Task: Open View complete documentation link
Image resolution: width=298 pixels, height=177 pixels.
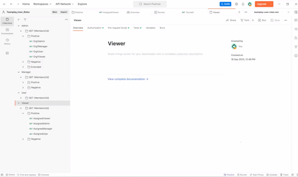Action: pyautogui.click(x=128, y=79)
